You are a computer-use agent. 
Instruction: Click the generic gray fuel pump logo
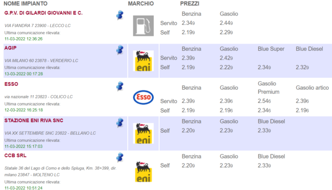[x=144, y=25]
